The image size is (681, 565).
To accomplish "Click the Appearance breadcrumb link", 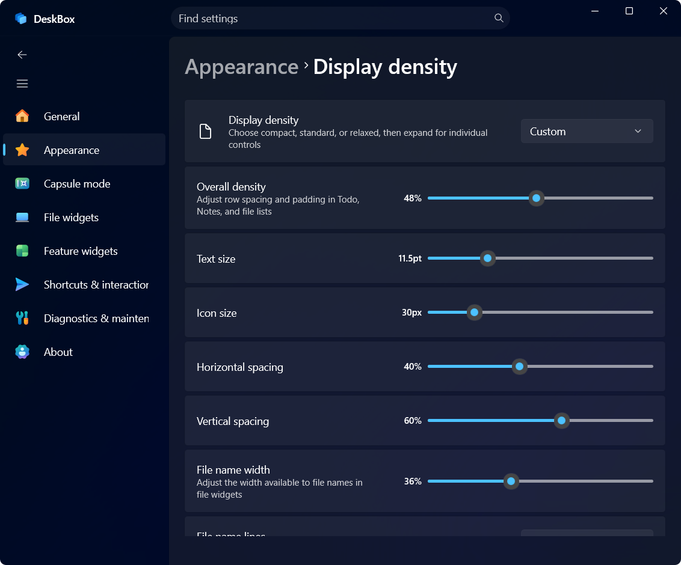I will pyautogui.click(x=242, y=67).
